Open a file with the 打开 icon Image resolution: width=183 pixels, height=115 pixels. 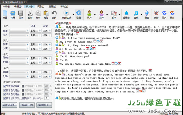[x=13, y=15]
